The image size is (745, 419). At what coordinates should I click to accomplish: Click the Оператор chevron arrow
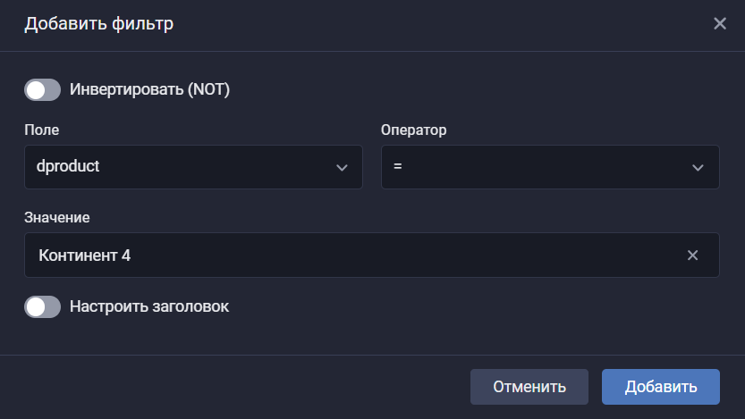698,168
